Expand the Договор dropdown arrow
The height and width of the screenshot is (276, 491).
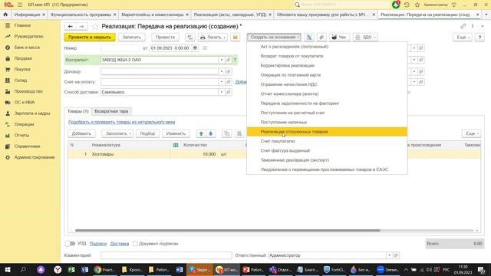point(222,71)
